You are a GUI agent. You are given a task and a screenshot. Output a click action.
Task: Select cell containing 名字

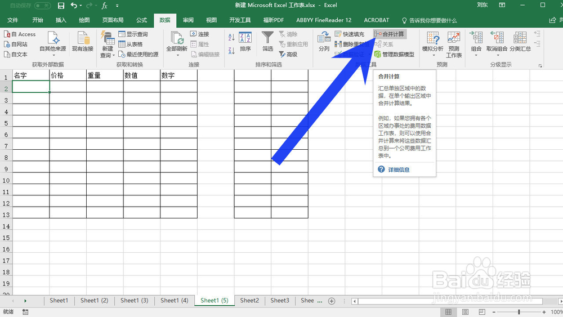click(31, 75)
